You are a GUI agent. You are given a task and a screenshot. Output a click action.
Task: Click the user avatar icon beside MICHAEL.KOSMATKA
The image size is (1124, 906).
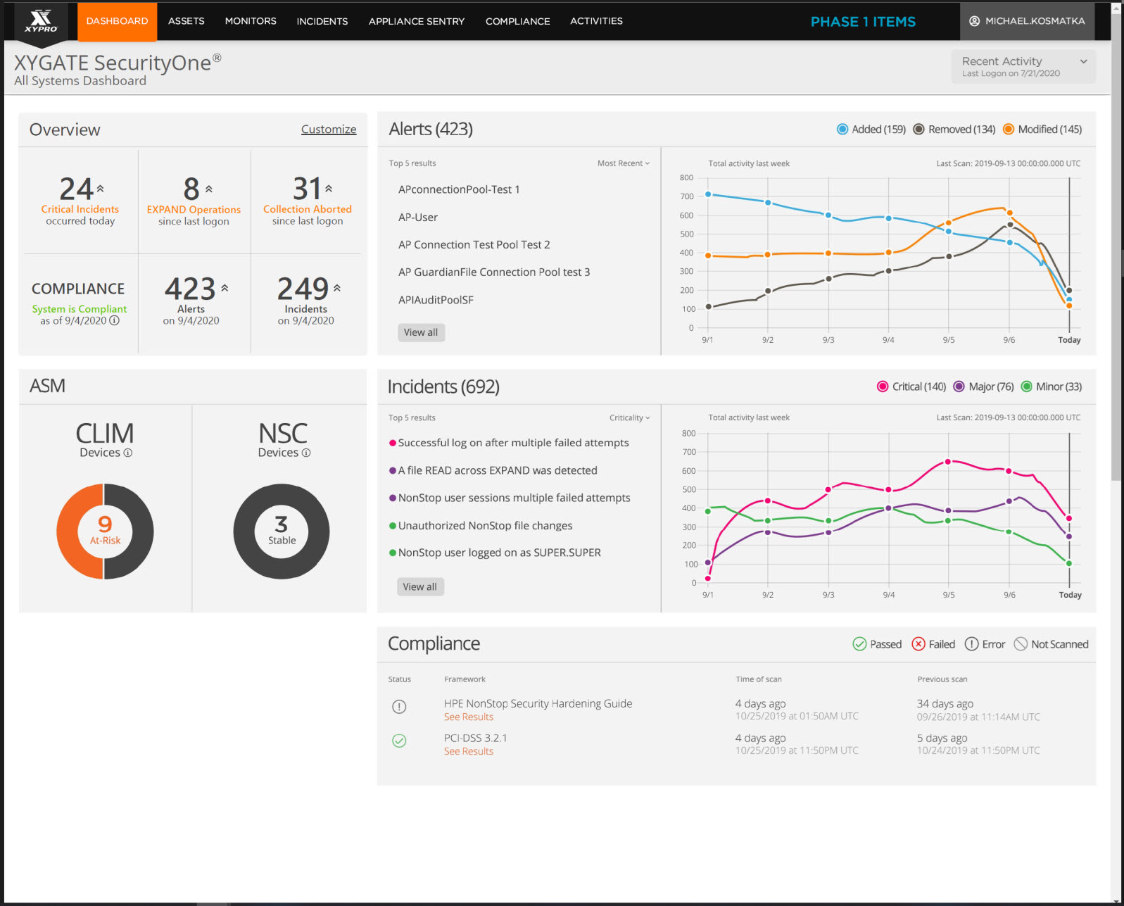(974, 21)
